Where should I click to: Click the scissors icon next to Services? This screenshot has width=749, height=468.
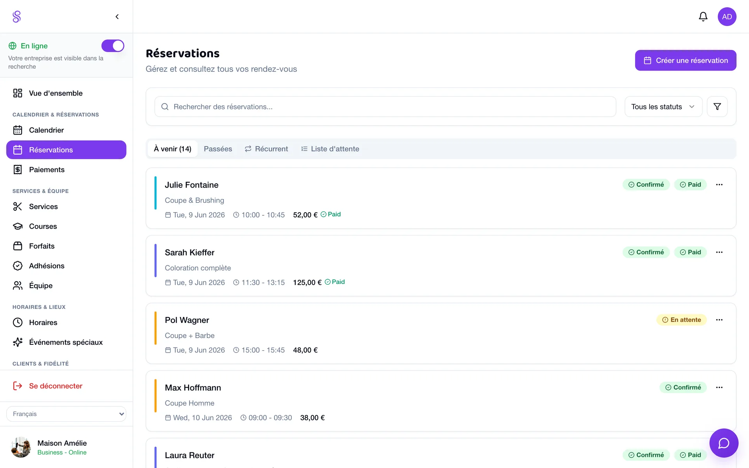(x=18, y=207)
